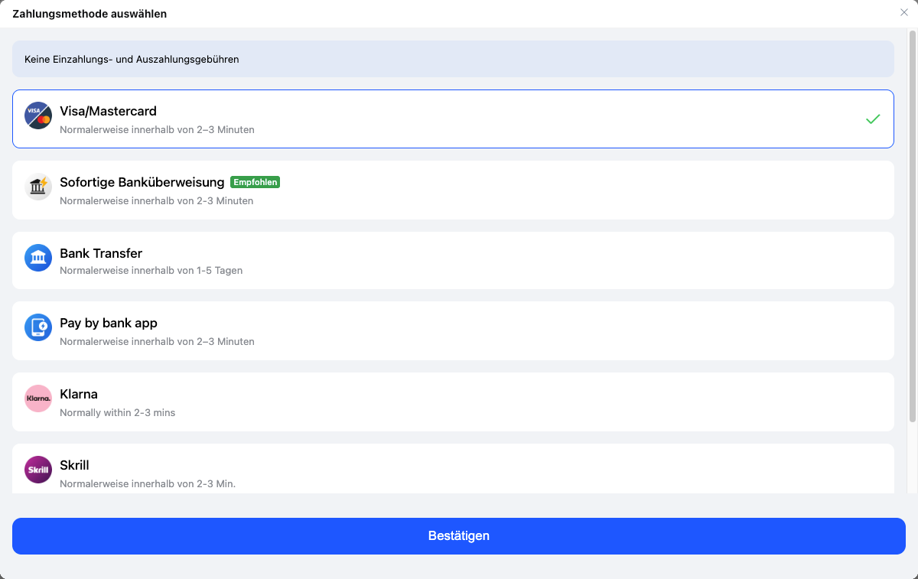
Task: Click the green Empfohlen badge
Action: 256,182
